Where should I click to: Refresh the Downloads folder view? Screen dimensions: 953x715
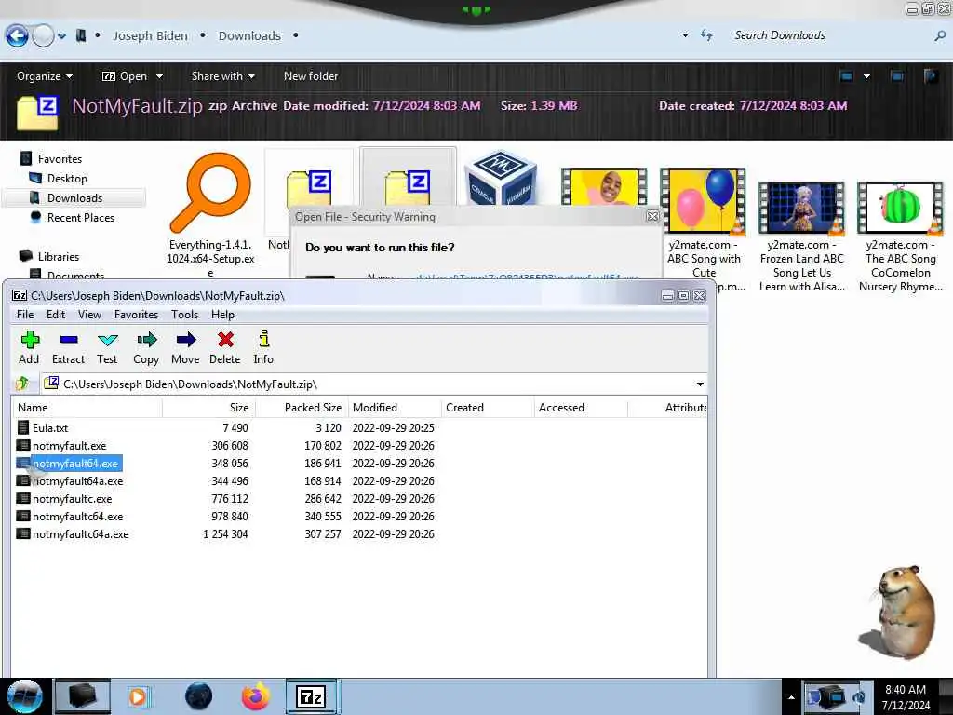[x=706, y=35]
